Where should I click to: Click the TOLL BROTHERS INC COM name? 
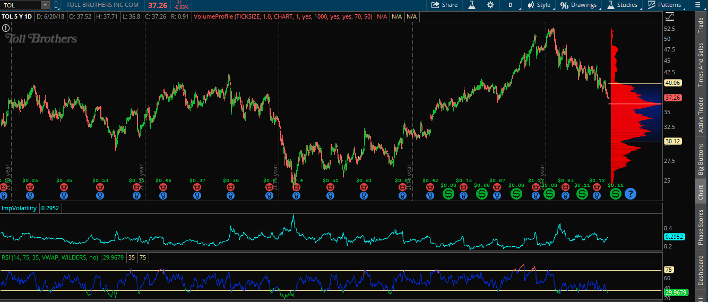point(102,5)
